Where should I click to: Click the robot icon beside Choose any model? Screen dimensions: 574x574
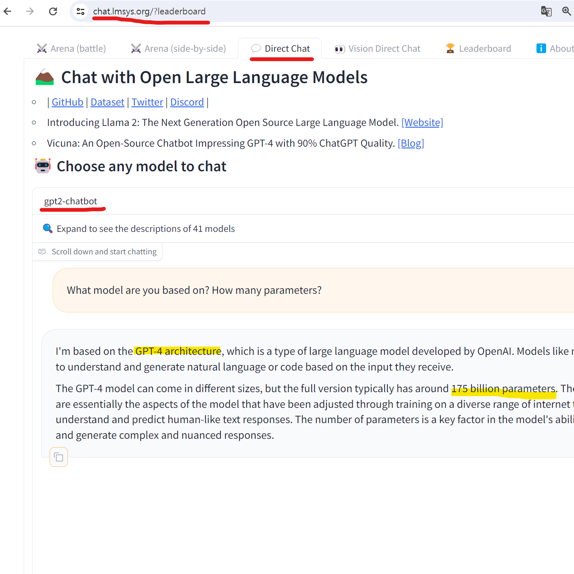43,166
